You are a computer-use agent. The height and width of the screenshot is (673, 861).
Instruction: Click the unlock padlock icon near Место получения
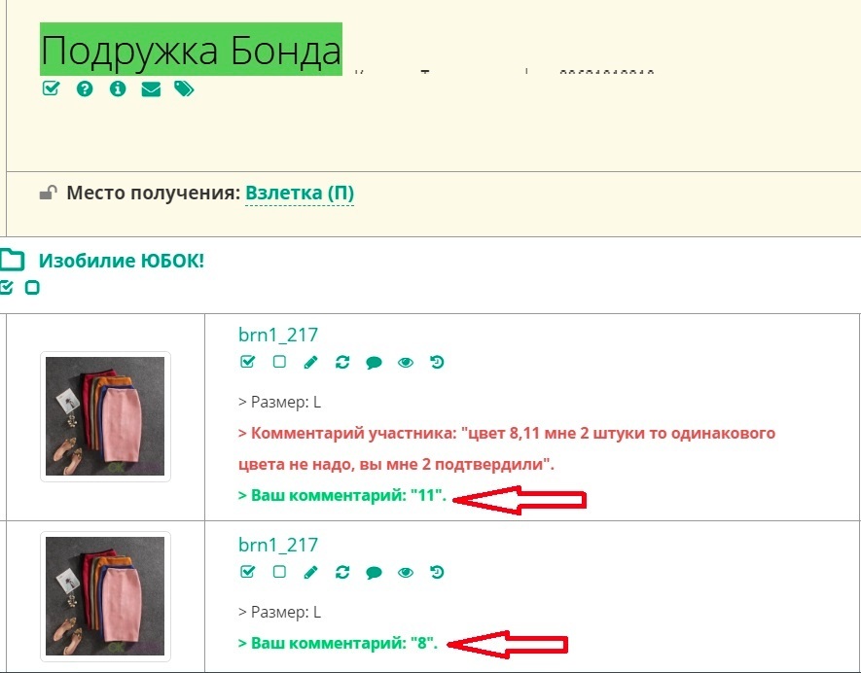pyautogui.click(x=49, y=193)
